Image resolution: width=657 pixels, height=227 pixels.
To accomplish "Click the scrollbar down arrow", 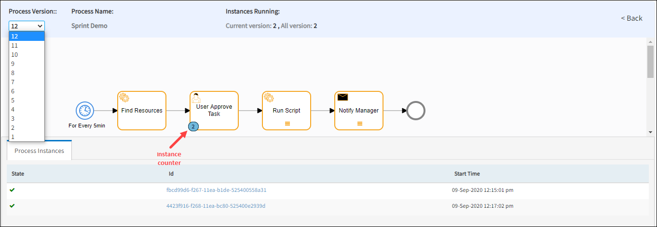I will [x=650, y=132].
